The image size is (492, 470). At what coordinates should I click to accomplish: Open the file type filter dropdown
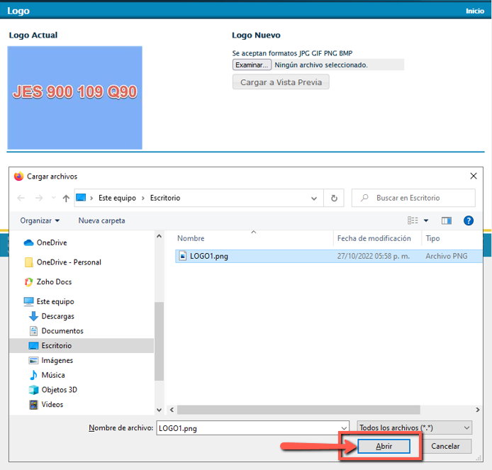(x=415, y=427)
